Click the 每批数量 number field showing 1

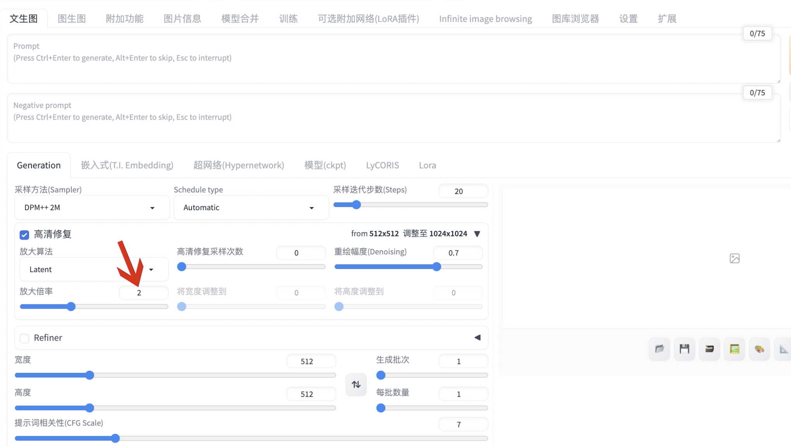(463, 394)
